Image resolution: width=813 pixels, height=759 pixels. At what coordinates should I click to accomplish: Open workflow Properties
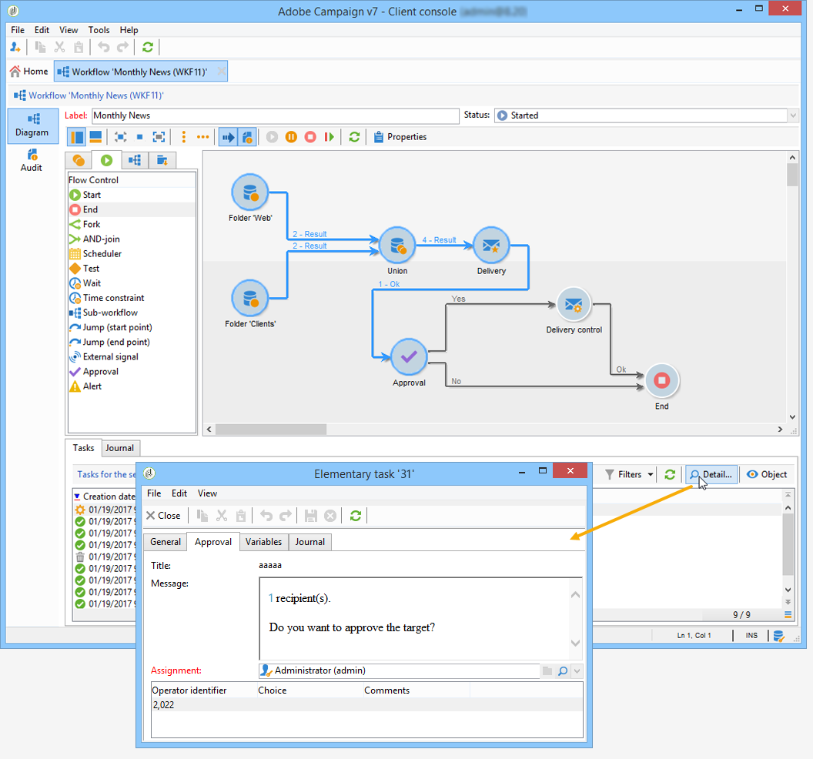click(x=400, y=137)
